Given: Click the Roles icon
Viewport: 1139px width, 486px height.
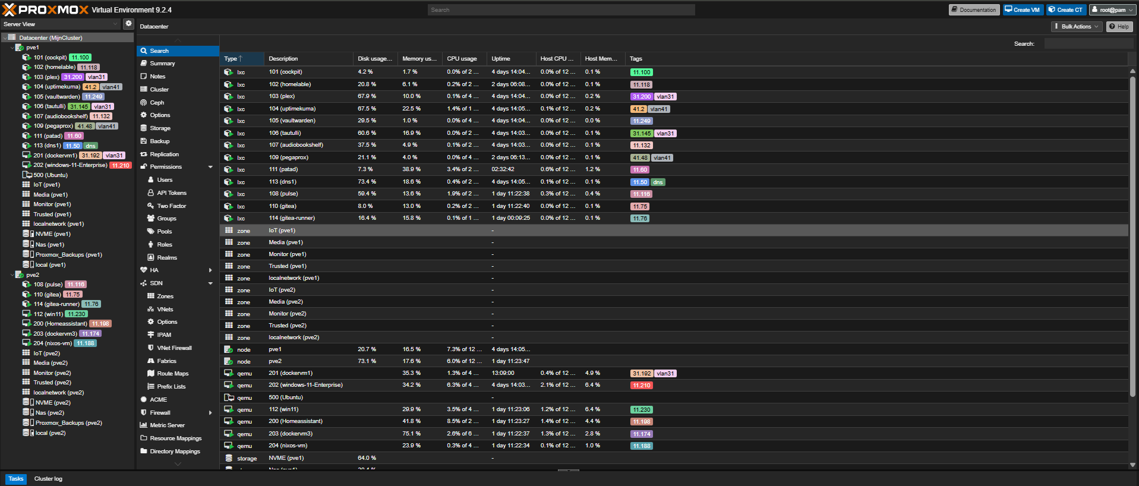Looking at the screenshot, I should pyautogui.click(x=151, y=245).
